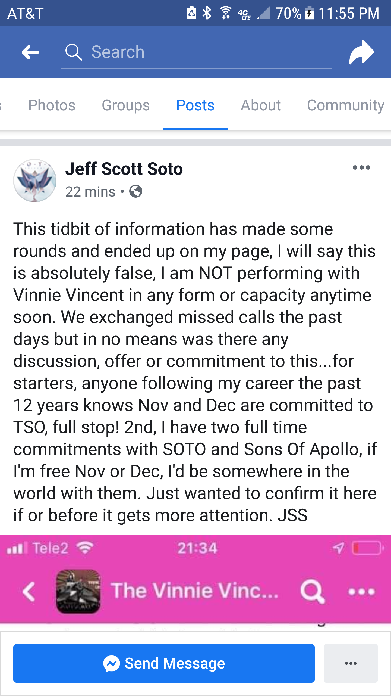Select the Posts tab
391x696 pixels.
point(195,105)
